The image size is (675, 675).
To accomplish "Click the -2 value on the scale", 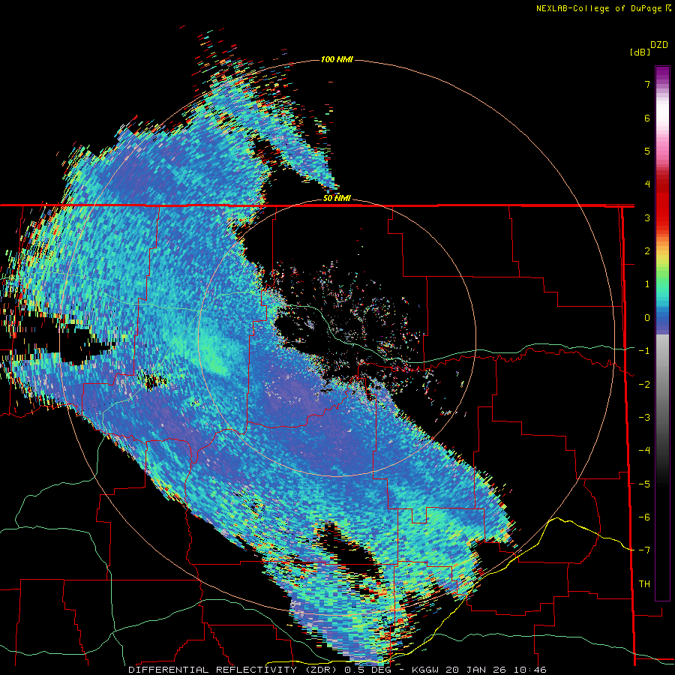I will [644, 385].
